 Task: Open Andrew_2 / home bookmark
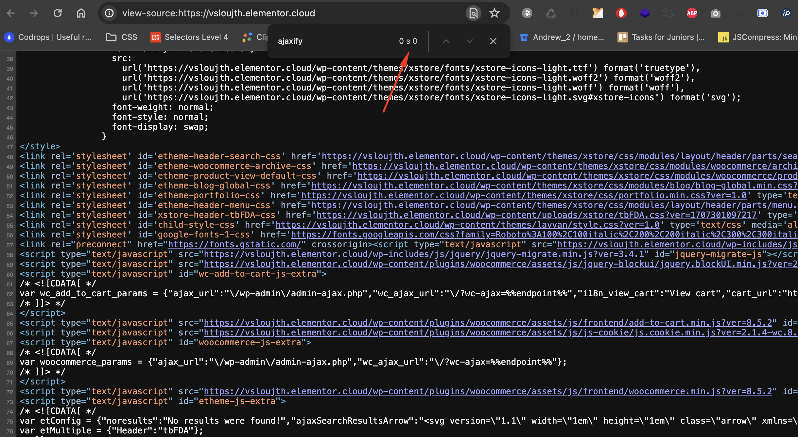(x=562, y=37)
